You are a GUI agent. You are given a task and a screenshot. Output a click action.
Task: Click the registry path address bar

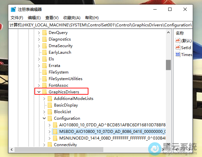tap(99, 25)
